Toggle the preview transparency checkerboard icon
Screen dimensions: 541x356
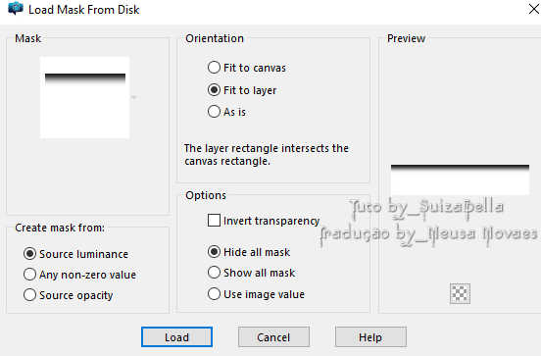(x=460, y=293)
